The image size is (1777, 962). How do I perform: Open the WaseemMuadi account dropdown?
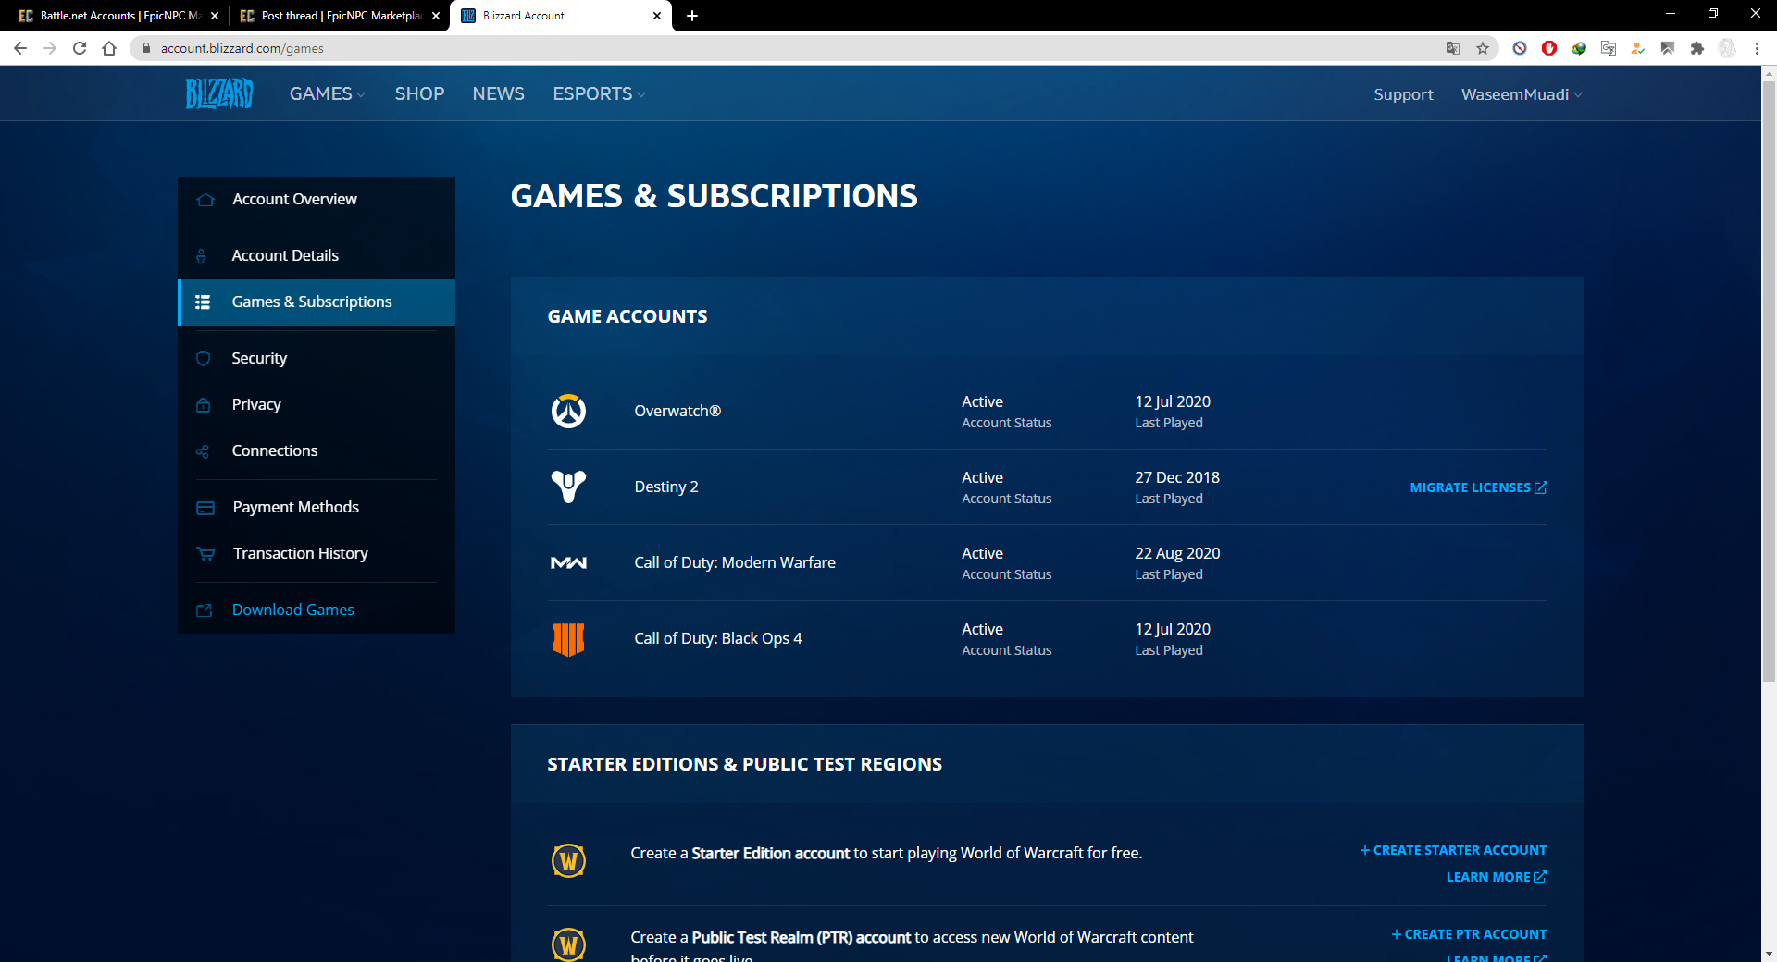pyautogui.click(x=1522, y=94)
